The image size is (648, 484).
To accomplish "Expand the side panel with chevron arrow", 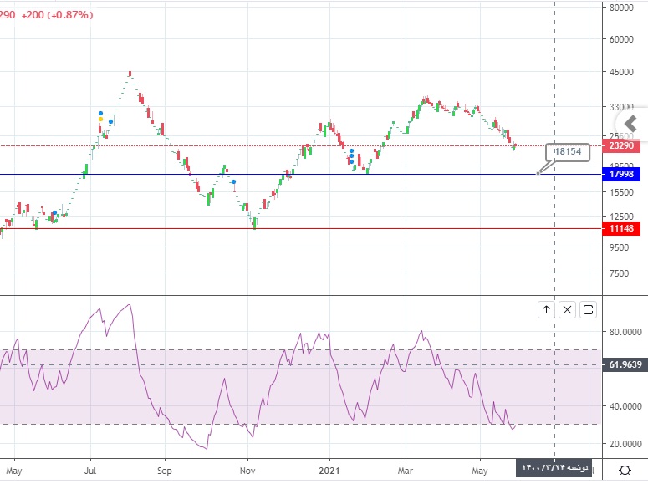I will click(630, 124).
